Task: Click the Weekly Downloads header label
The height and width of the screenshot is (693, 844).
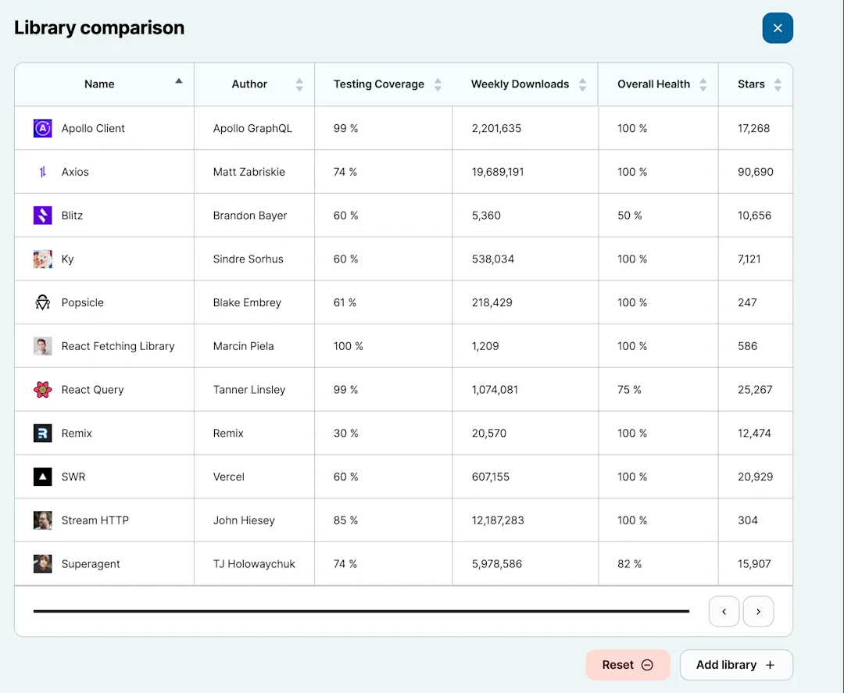Action: coord(520,84)
